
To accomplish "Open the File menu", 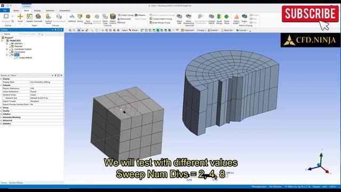I will point(5,10).
